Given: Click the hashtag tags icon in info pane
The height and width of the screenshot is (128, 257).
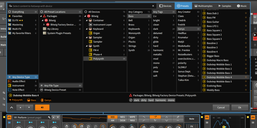Looking at the screenshot, I should [131, 100].
